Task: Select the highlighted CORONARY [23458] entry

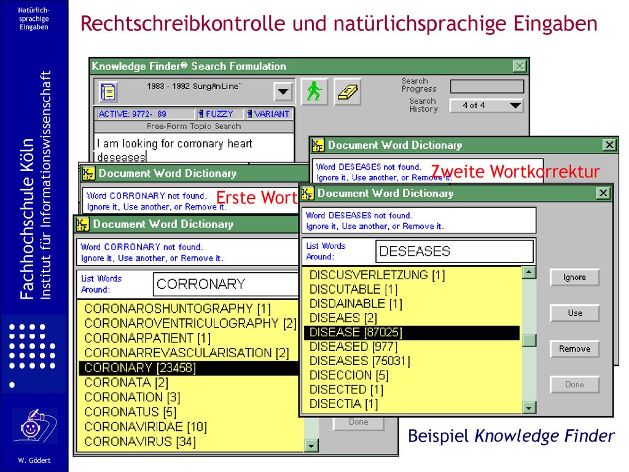Action: (189, 368)
